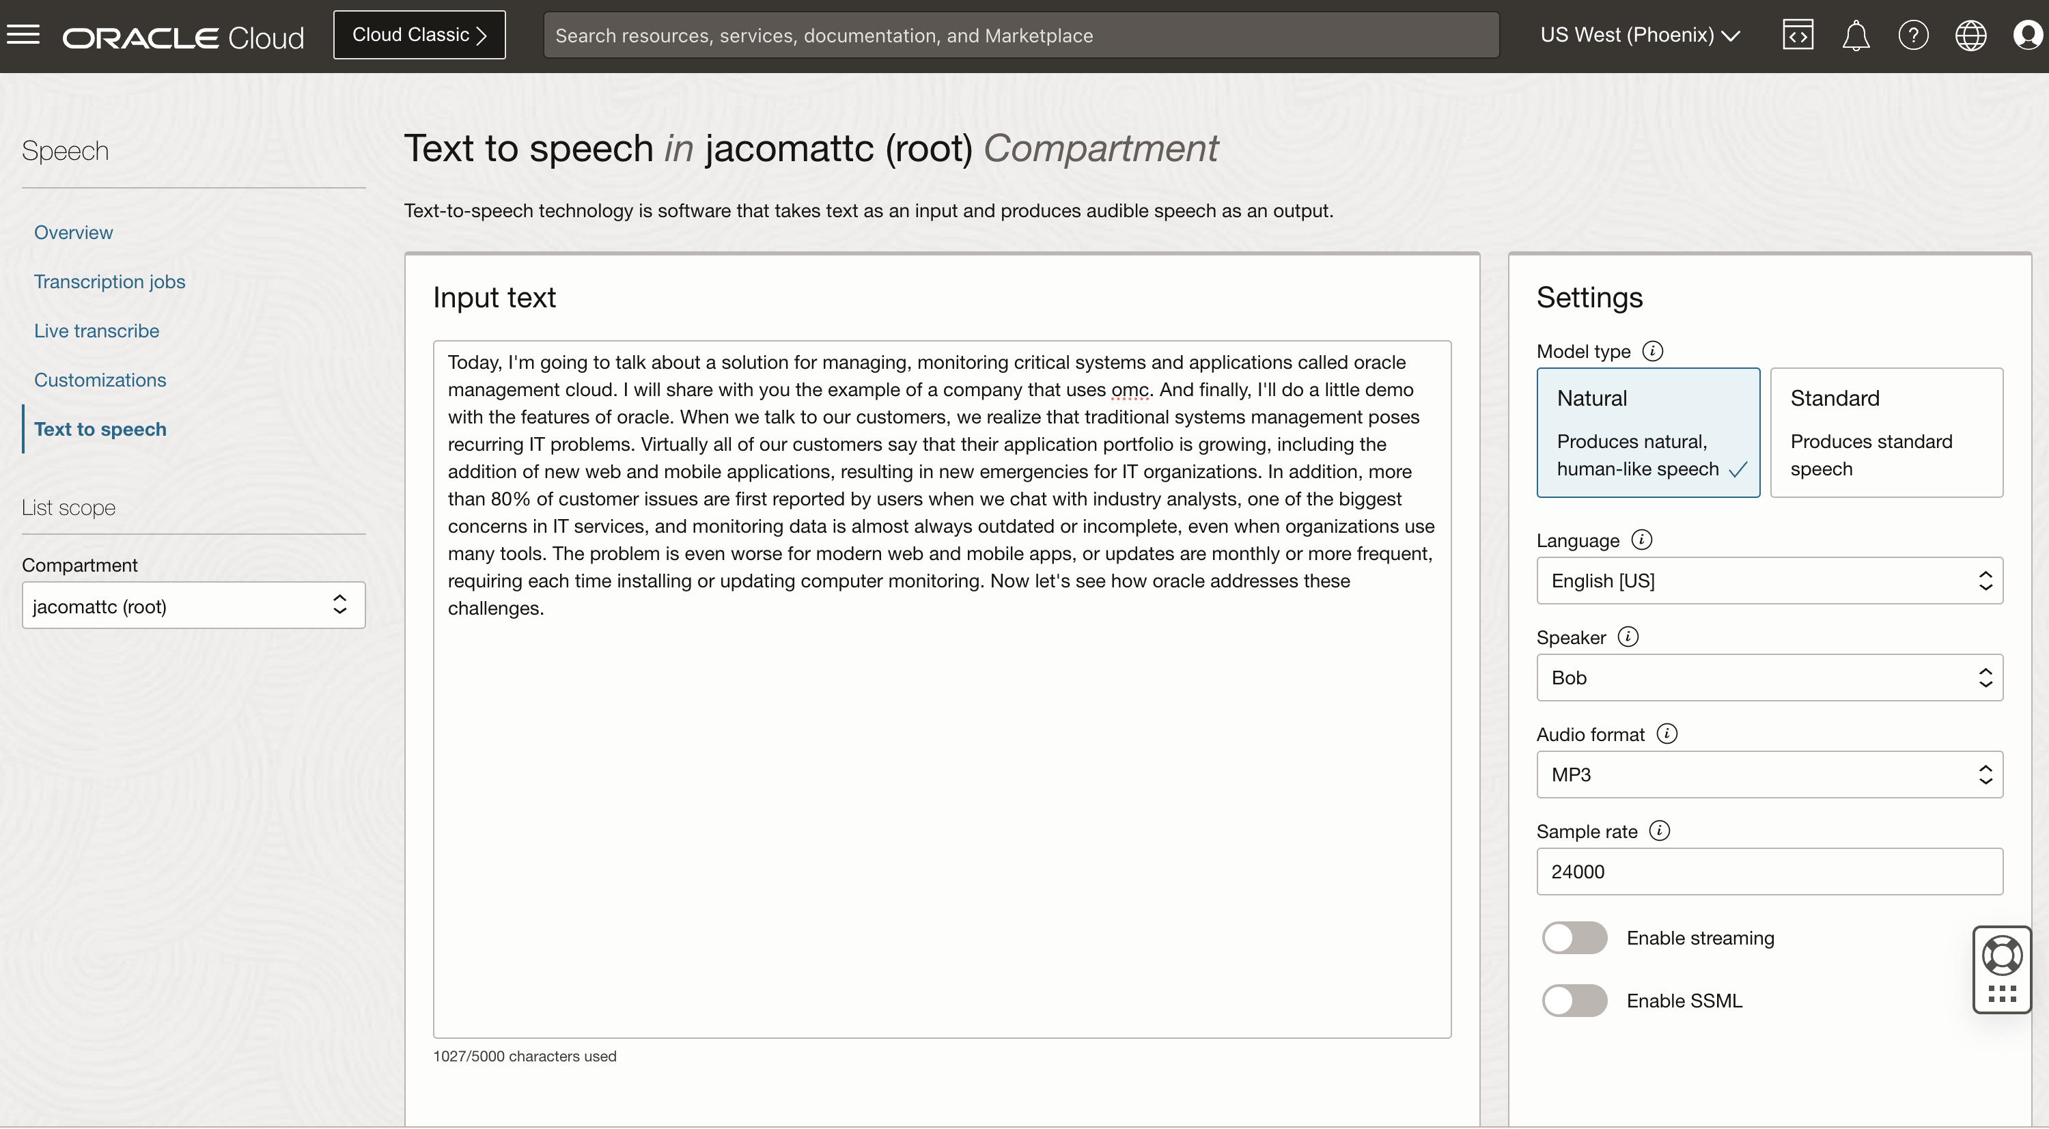This screenshot has height=1129, width=2049.
Task: Enable the streaming toggle
Action: pyautogui.click(x=1574, y=937)
